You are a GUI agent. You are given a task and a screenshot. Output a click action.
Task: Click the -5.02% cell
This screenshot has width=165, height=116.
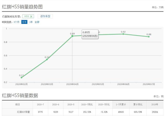pyautogui.click(x=104, y=112)
